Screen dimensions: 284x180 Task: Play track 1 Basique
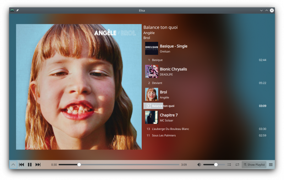pyautogui.click(x=206, y=60)
